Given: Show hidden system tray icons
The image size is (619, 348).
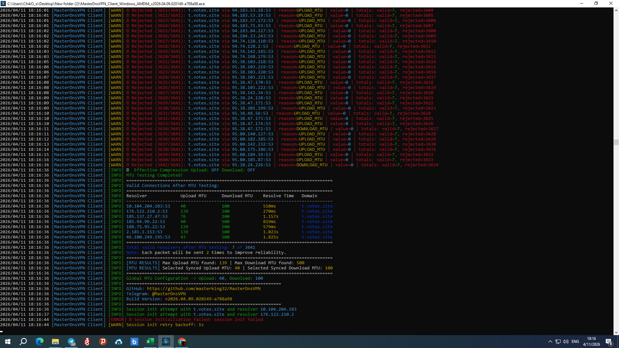Looking at the screenshot, I should (550, 342).
